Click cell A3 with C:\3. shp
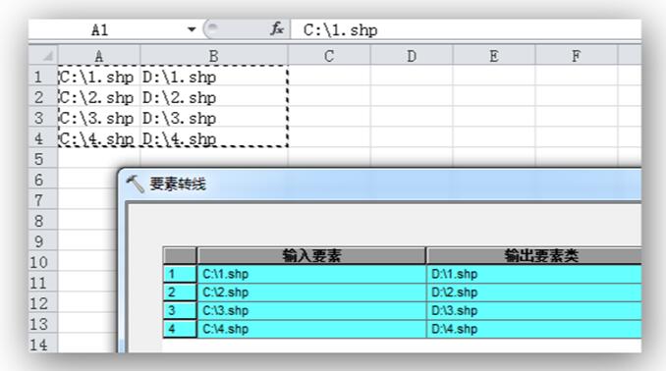This screenshot has width=666, height=371. [x=99, y=118]
